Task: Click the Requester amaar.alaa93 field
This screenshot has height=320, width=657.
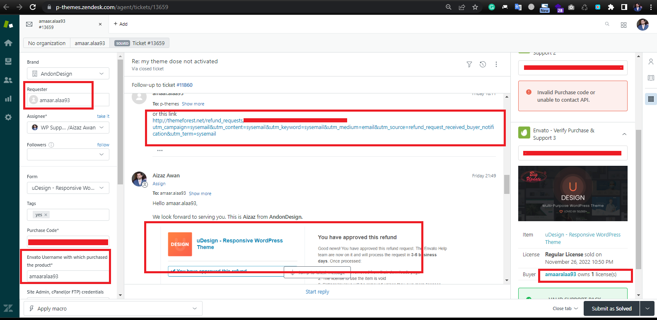Action: [68, 100]
